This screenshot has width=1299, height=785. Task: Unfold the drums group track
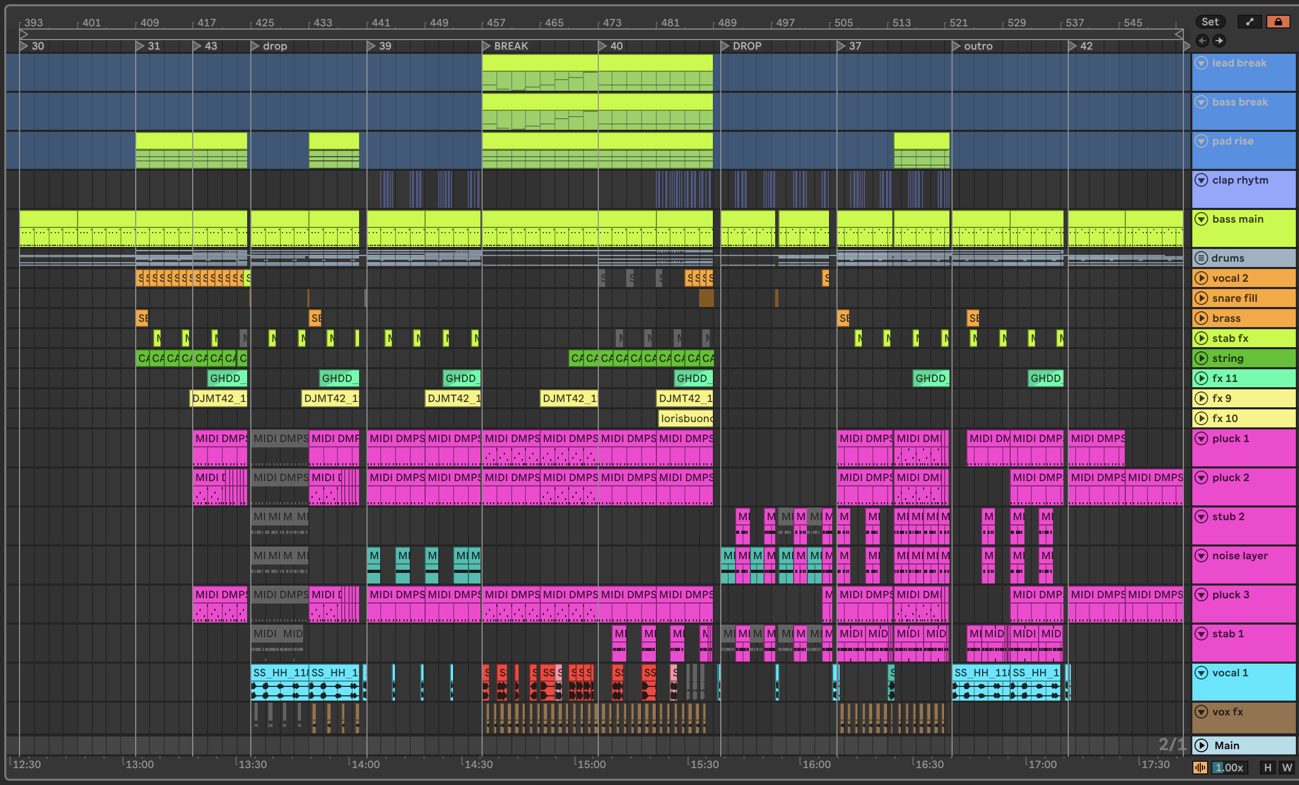click(x=1201, y=258)
